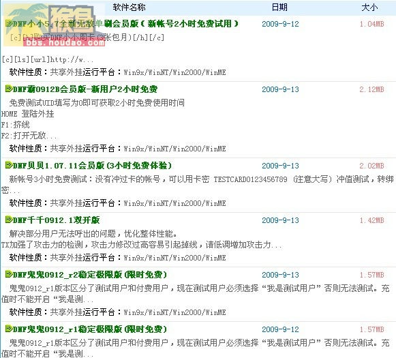The height and width of the screenshot is (358, 396).
Task: Open DNF小小5.7全新无敌单刷会员版 link
Action: (x=125, y=24)
